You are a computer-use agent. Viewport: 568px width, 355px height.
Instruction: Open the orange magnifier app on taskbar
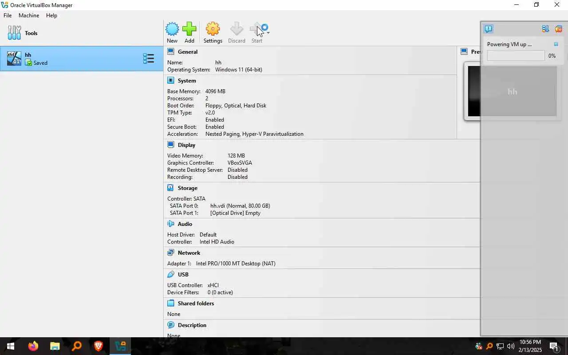coord(77,346)
